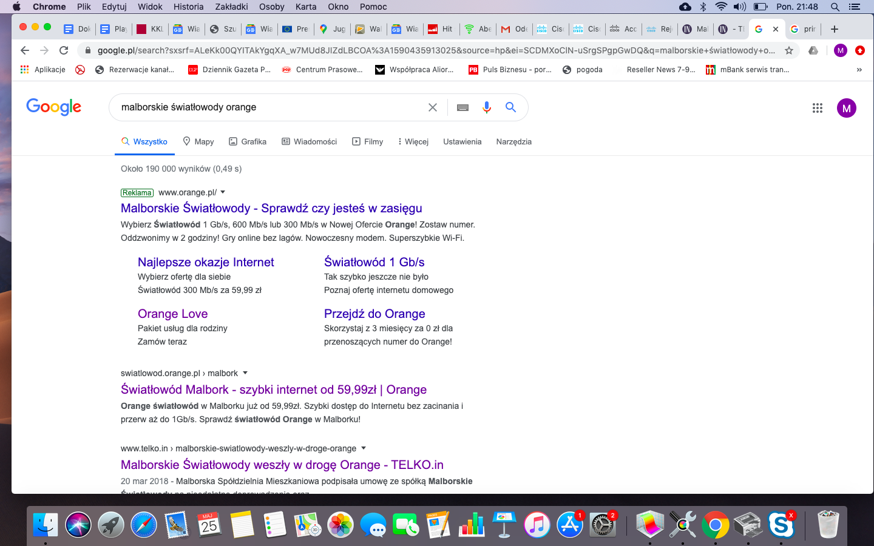
Task: Open App Store from the Dock
Action: [x=570, y=525]
